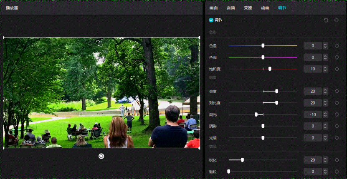Viewport: 347px width, 179px height.
Task: Click the stepper arrows for 阴影 value
Action: point(325,126)
